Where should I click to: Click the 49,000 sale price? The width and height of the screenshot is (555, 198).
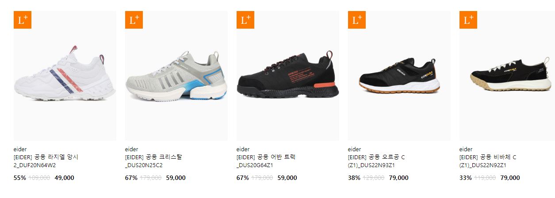[x=64, y=178]
